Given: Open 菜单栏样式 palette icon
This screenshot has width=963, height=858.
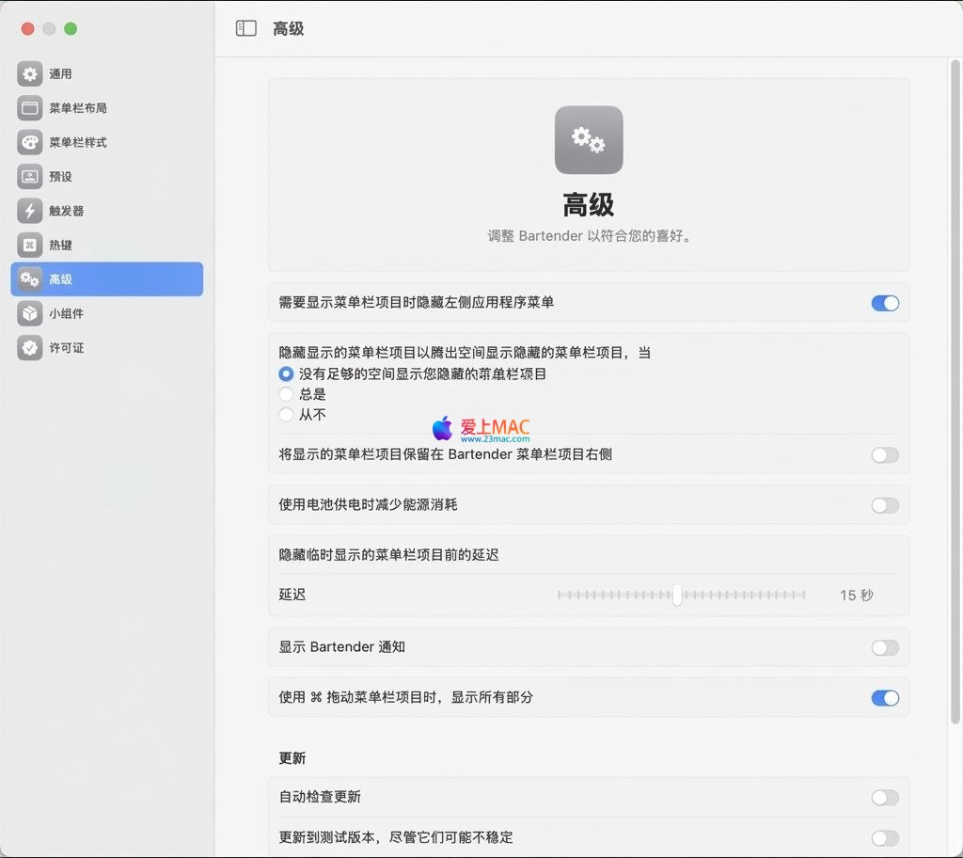Looking at the screenshot, I should [x=30, y=142].
